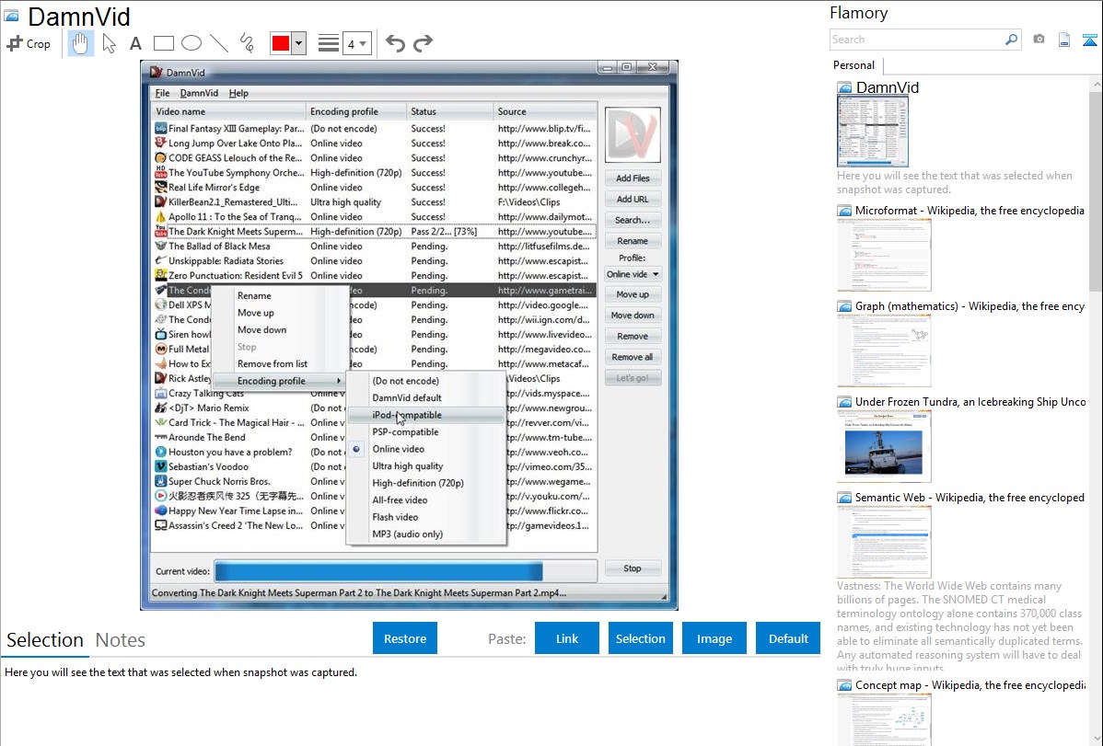Select the arrow pointer tool
The width and height of the screenshot is (1103, 746).
coord(110,43)
